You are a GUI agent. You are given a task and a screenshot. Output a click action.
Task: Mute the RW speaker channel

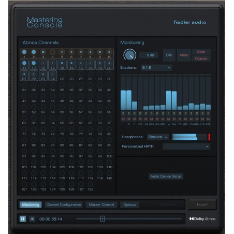click(174, 119)
